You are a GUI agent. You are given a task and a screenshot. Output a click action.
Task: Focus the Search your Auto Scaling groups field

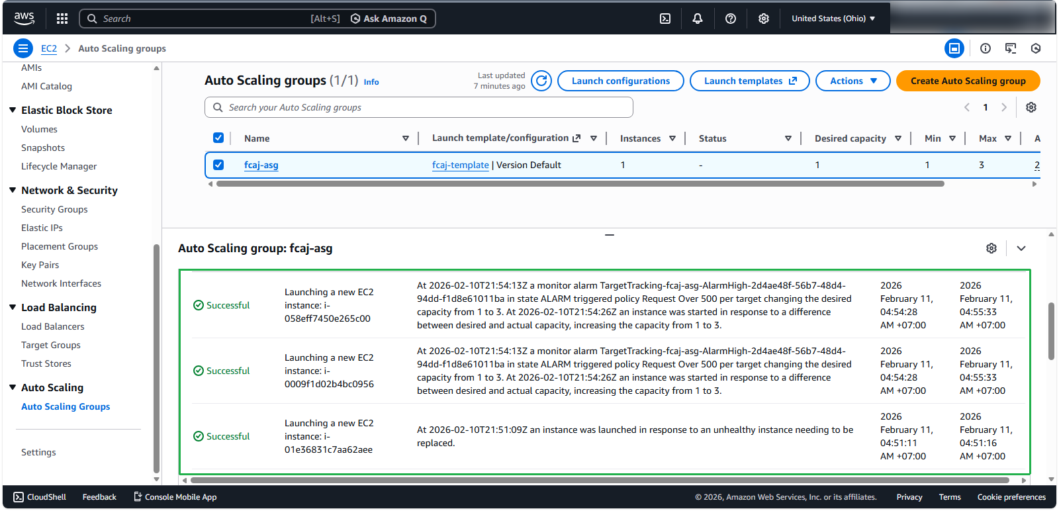[x=419, y=107]
